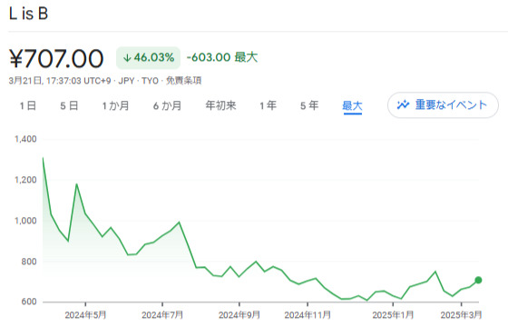Viewport: 508px width, 327px height.
Task: Click the -603.00 最大 change text
Action: (222, 57)
